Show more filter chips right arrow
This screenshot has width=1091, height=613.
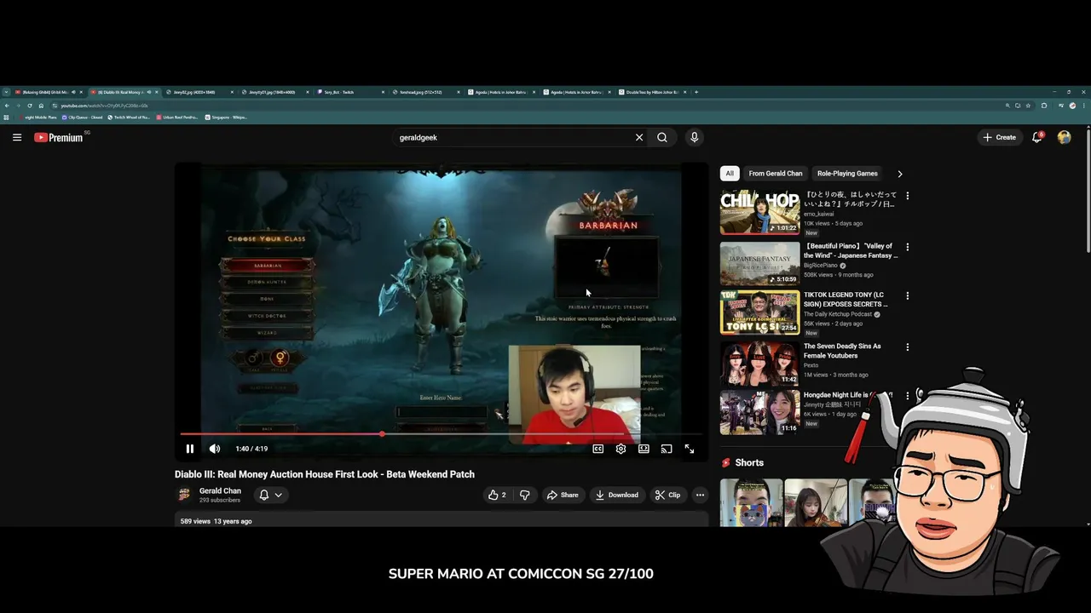(x=900, y=174)
